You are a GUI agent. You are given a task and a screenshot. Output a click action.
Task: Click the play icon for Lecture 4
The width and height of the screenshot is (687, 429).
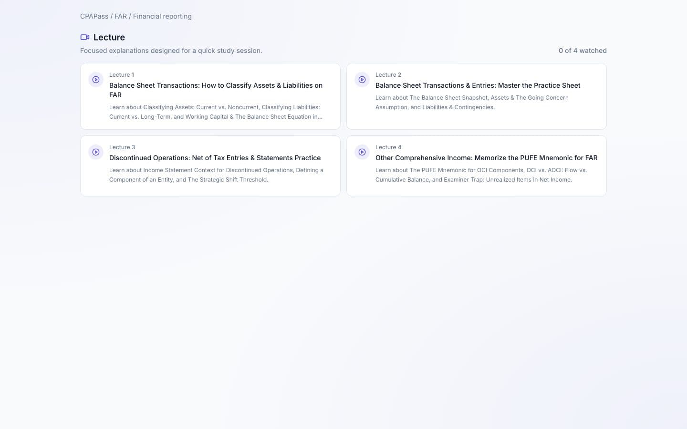point(362,152)
